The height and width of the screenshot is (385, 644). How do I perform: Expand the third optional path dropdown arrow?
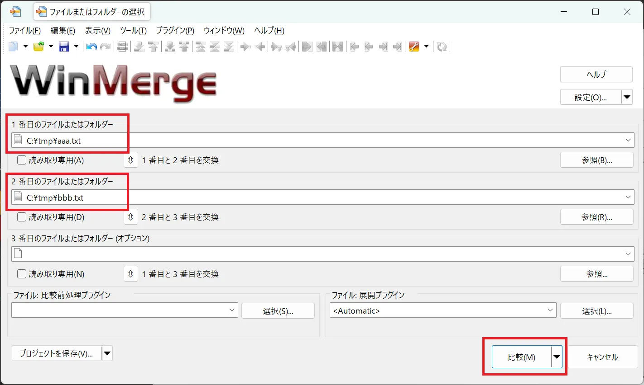pos(628,254)
